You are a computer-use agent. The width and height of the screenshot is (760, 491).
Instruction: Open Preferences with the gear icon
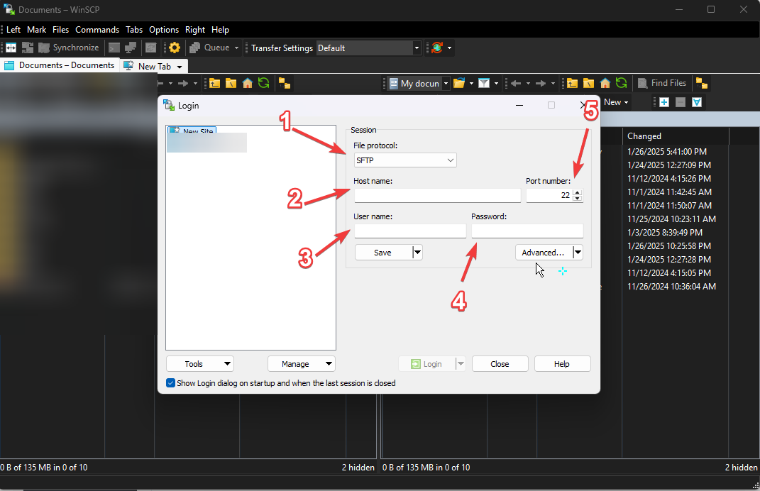[175, 48]
